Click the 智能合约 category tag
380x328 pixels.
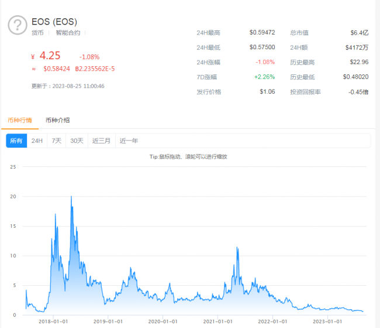68,33
